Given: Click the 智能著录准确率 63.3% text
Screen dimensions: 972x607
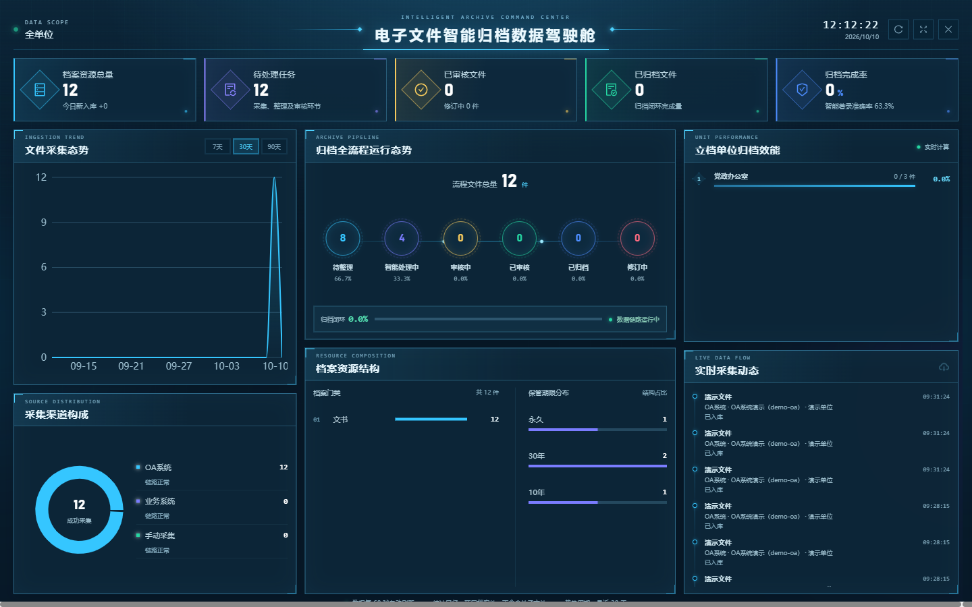Looking at the screenshot, I should pyautogui.click(x=859, y=106).
